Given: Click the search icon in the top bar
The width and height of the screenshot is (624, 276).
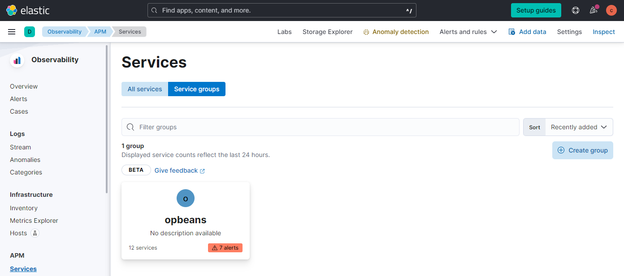Looking at the screenshot, I should click(155, 10).
